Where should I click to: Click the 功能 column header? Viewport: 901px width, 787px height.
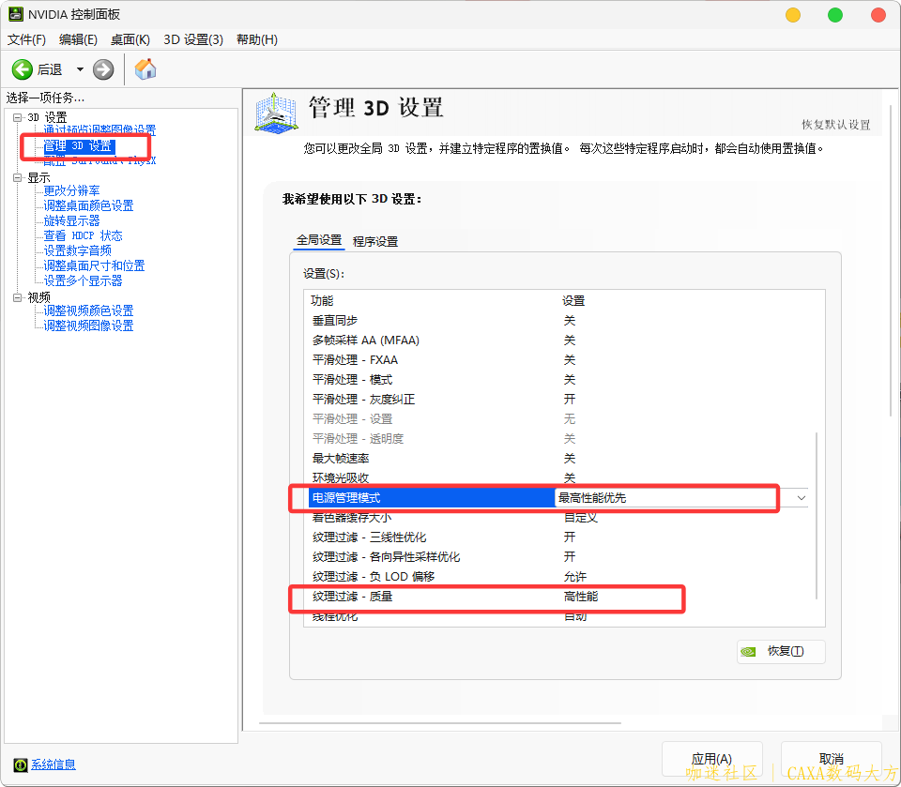[x=322, y=300]
